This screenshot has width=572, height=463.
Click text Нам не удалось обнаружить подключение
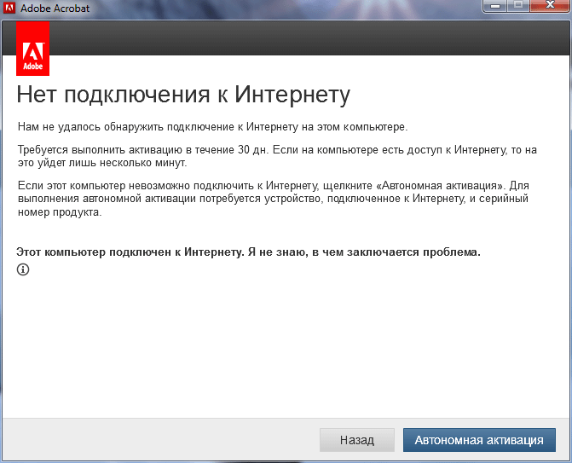click(212, 127)
